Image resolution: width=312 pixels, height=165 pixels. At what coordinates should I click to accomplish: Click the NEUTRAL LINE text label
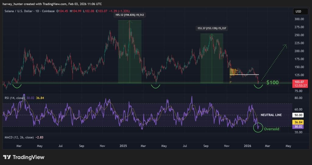coord(271,115)
